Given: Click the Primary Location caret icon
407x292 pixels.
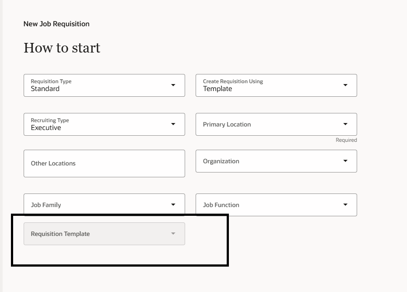Looking at the screenshot, I should (x=345, y=124).
